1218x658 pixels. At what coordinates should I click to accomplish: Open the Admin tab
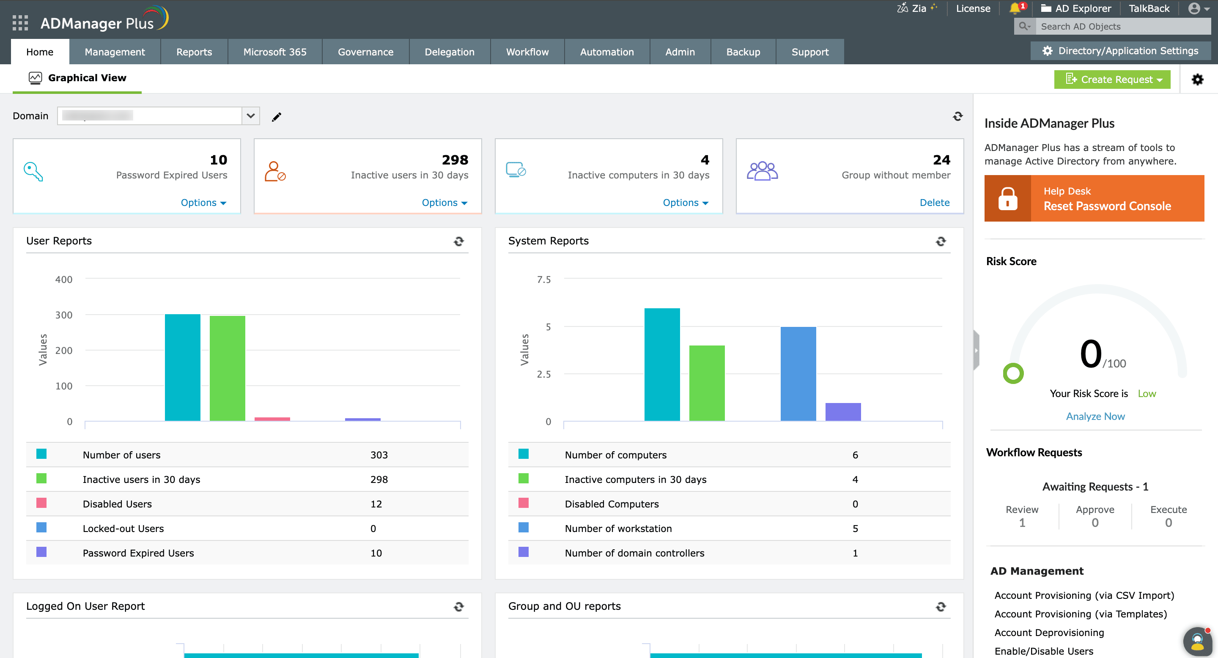[x=680, y=52]
